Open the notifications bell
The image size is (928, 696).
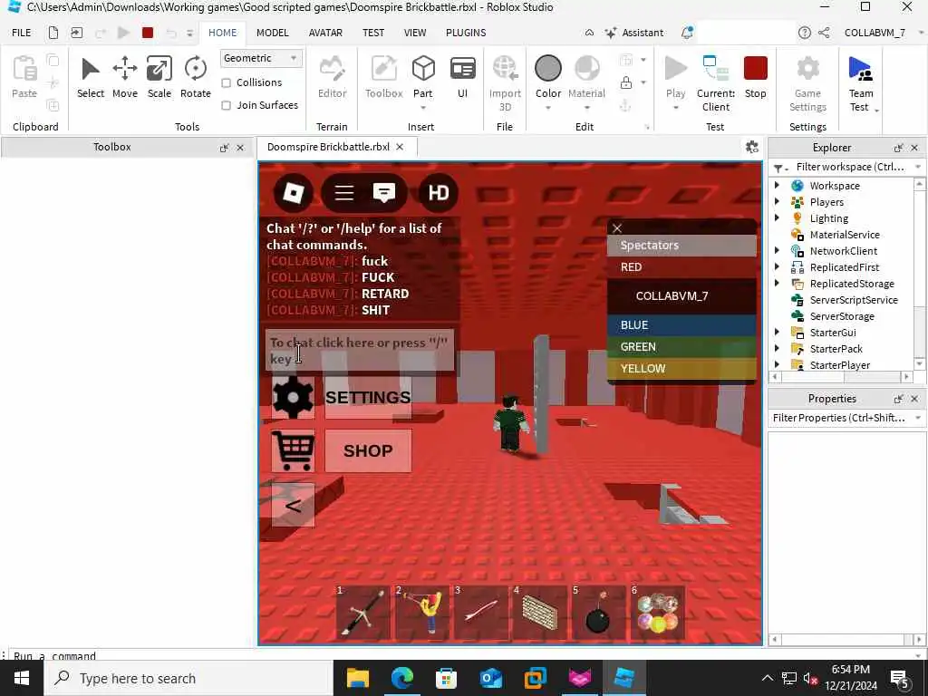(687, 33)
